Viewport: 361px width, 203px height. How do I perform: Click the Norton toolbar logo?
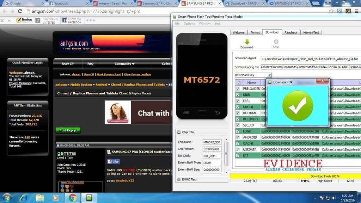click(24, 20)
